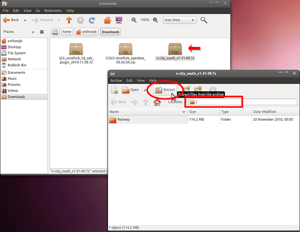
Task: Sort by Type column header
Action: pyautogui.click(x=235, y=112)
